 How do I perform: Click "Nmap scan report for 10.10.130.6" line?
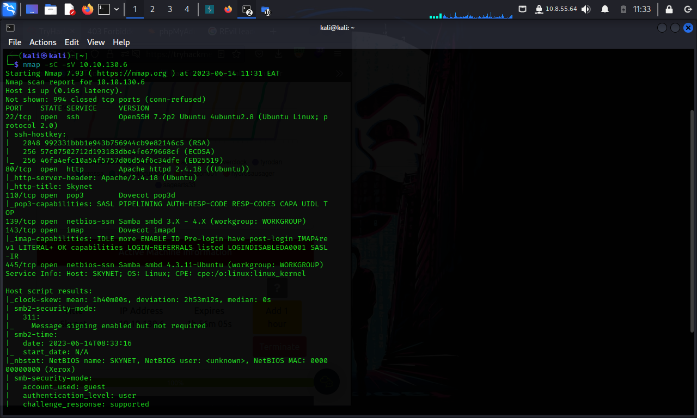[75, 82]
